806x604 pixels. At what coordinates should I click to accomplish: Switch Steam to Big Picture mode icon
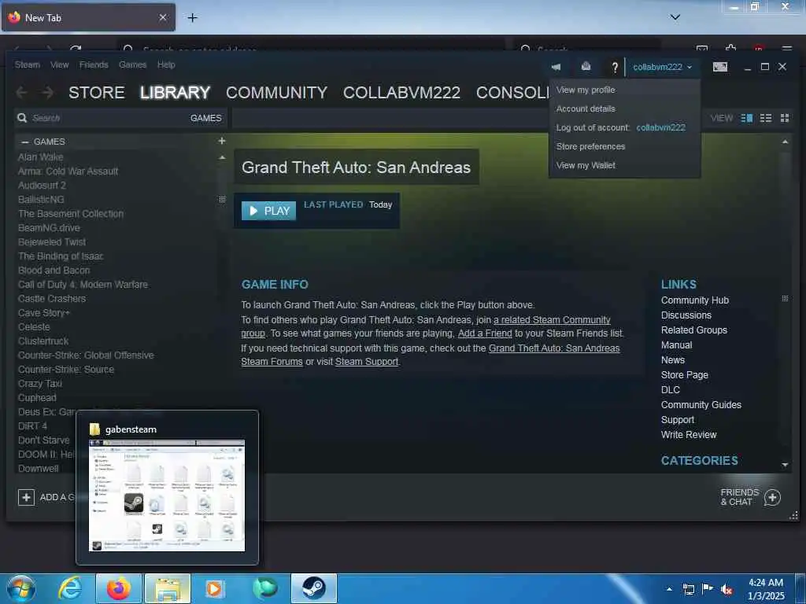(720, 67)
